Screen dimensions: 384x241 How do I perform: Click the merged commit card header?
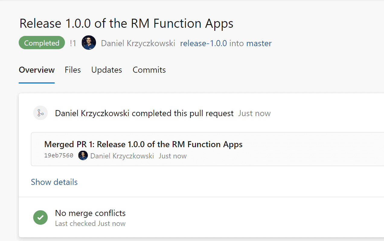(x=143, y=144)
